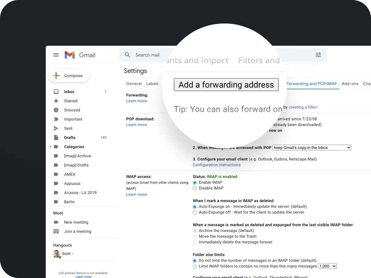Switch to the General settings tab
Screen dimensions: 371x278
(x=134, y=83)
